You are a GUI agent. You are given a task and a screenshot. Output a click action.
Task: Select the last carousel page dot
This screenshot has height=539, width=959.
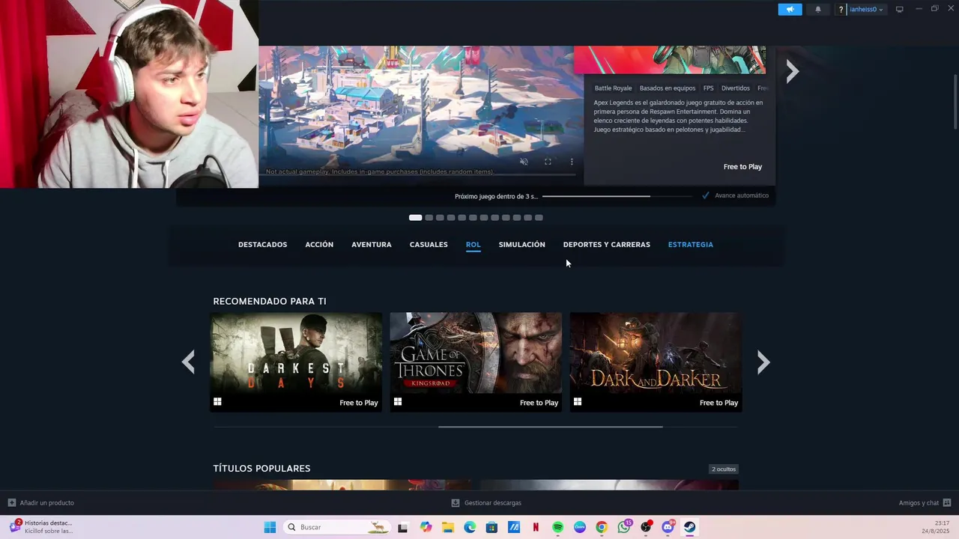coord(539,218)
